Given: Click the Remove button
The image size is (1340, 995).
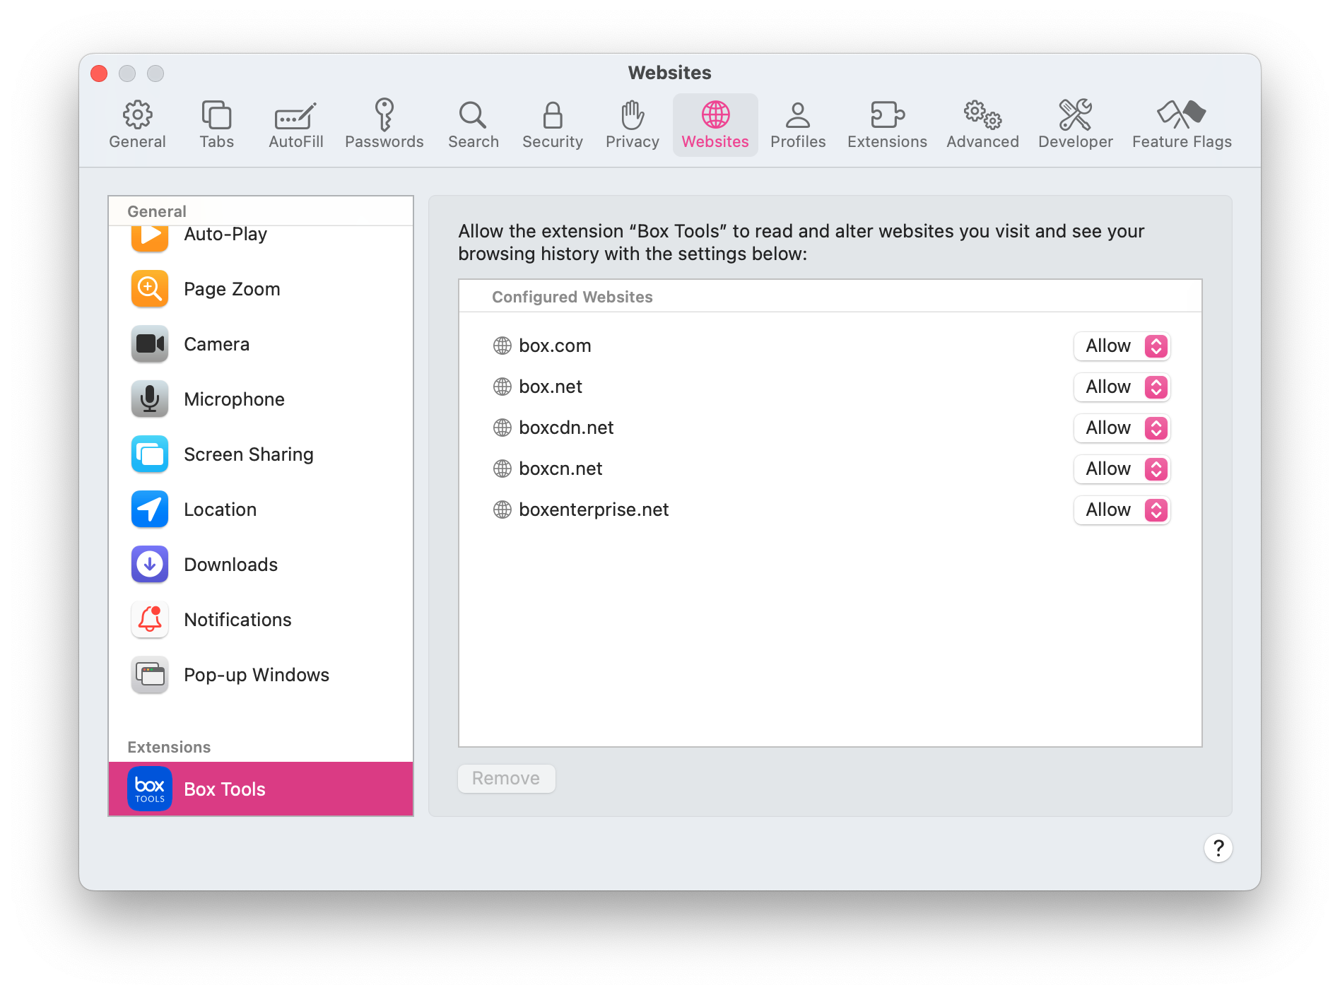Looking at the screenshot, I should 506,779.
